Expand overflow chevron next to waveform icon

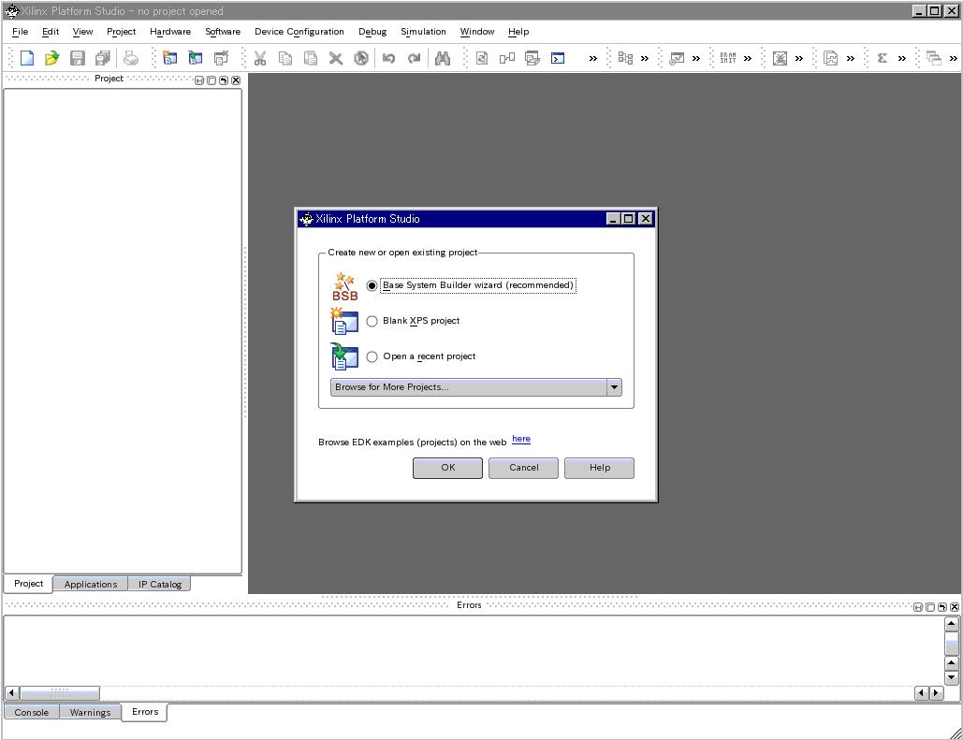pos(850,59)
